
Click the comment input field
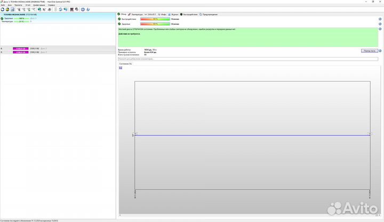tap(240, 59)
